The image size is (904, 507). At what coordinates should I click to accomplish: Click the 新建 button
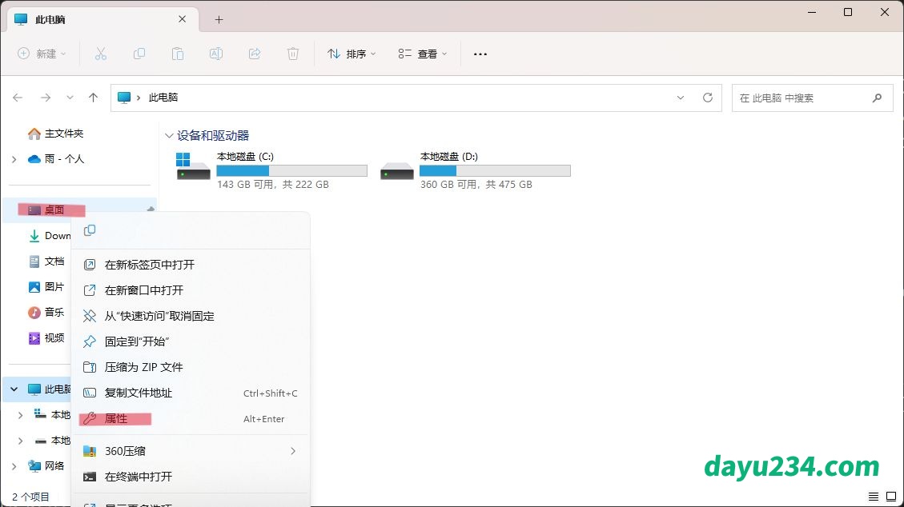point(42,54)
